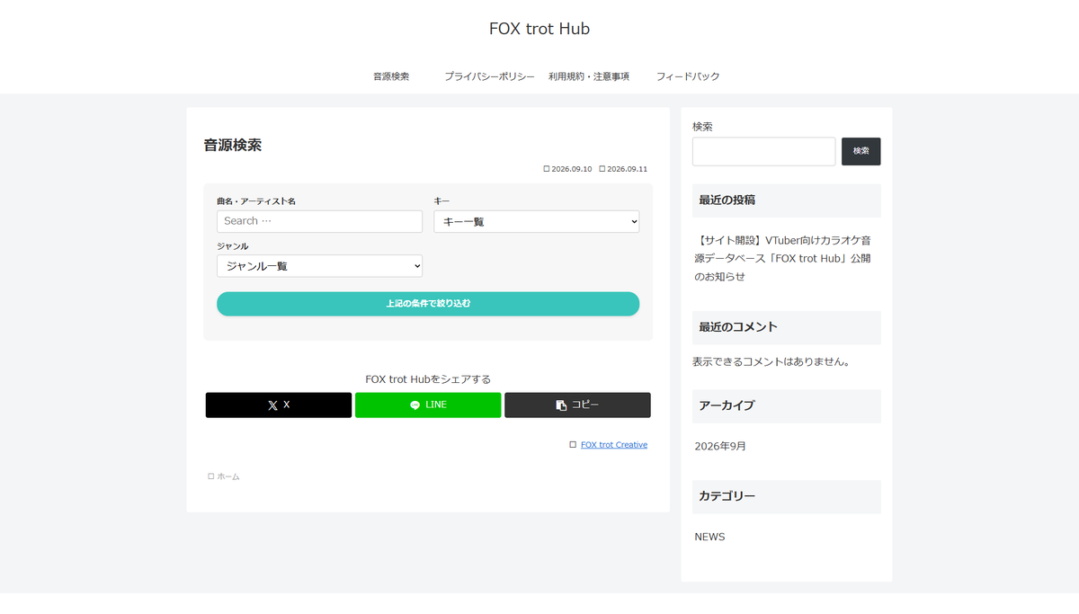The image size is (1079, 614).
Task: Open the プライバシーポリシー menu item
Action: [x=489, y=76]
